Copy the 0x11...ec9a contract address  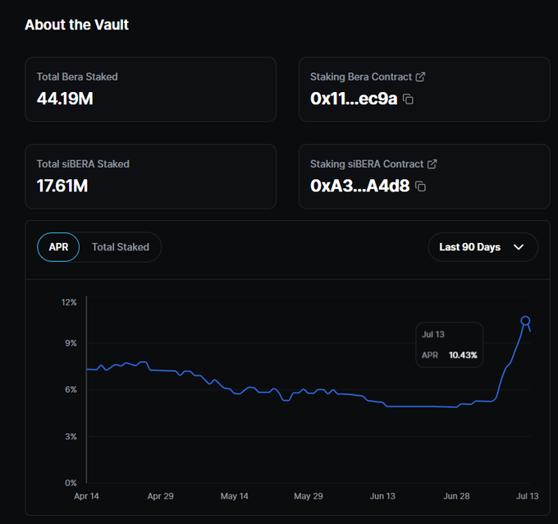click(408, 99)
